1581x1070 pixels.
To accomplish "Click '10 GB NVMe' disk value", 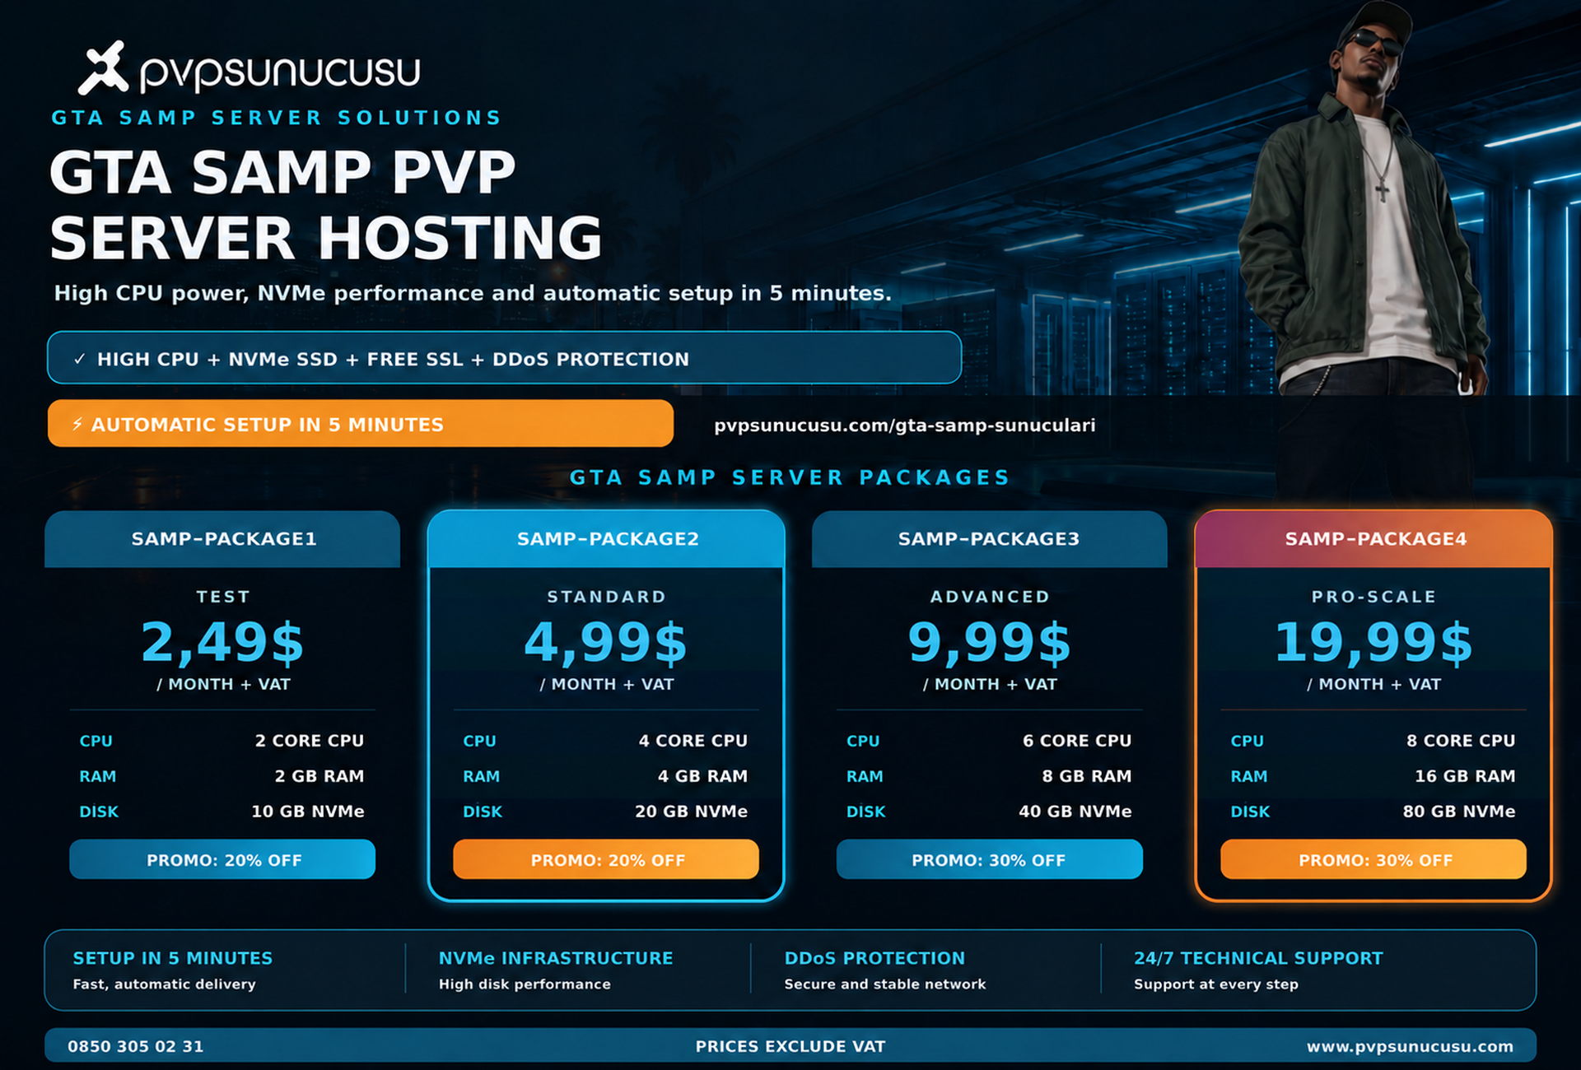I will (x=307, y=812).
